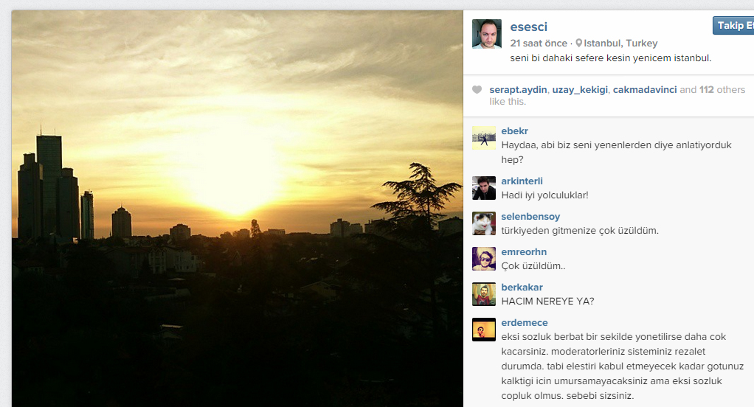Open esesci's profile picture
Viewport: 754px width, 407px height.
pyautogui.click(x=487, y=34)
